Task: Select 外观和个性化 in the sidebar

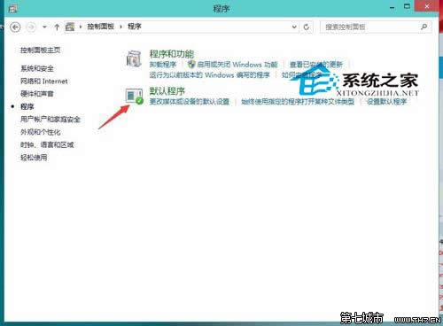Action: tap(41, 132)
